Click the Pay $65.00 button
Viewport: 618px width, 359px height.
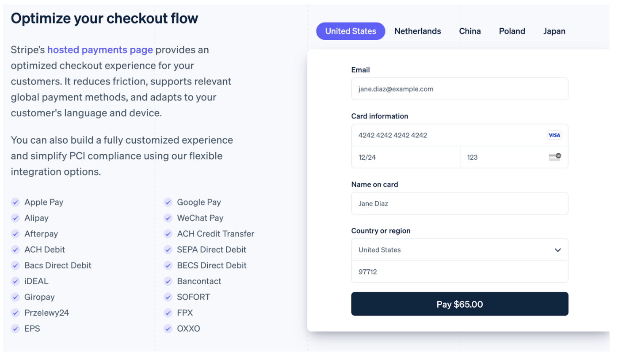460,304
